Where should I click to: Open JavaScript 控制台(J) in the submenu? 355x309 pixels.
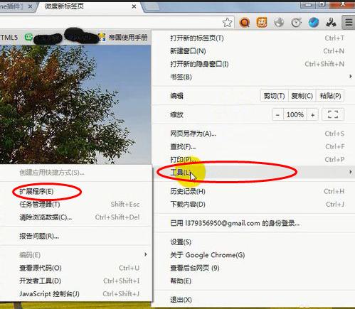[x=75, y=294]
